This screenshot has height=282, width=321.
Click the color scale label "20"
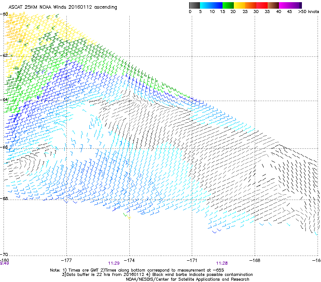tap(233, 12)
